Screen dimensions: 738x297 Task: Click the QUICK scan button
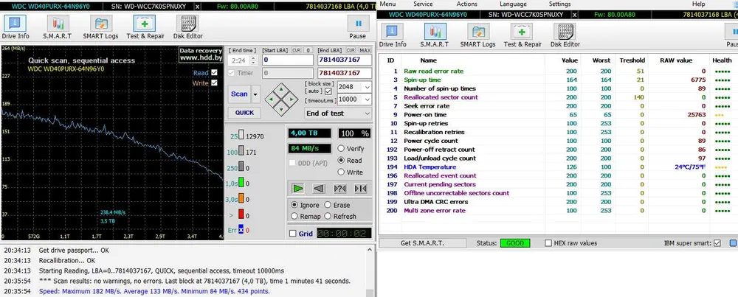(244, 113)
